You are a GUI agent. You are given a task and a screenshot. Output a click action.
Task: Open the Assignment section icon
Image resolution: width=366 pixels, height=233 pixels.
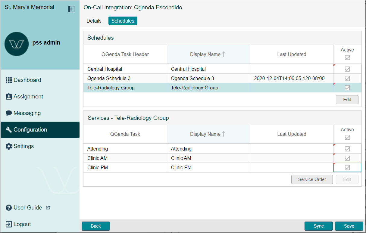[x=9, y=97]
